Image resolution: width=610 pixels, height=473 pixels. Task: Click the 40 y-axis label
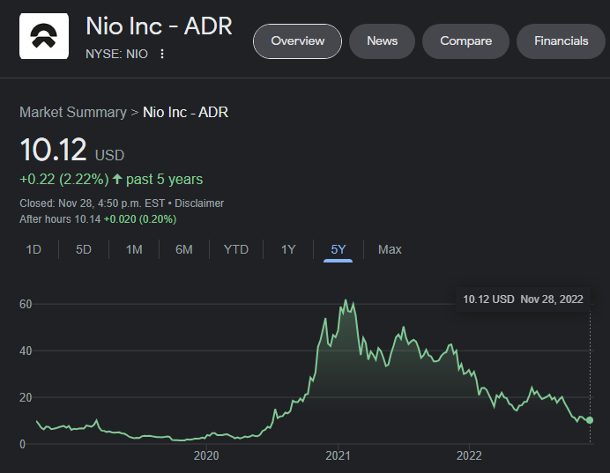(x=26, y=351)
